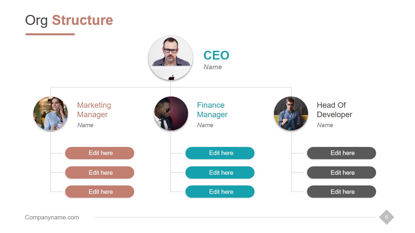Select the Head Of Developer photo
Viewport: 415px width, 233px height.
point(291,114)
